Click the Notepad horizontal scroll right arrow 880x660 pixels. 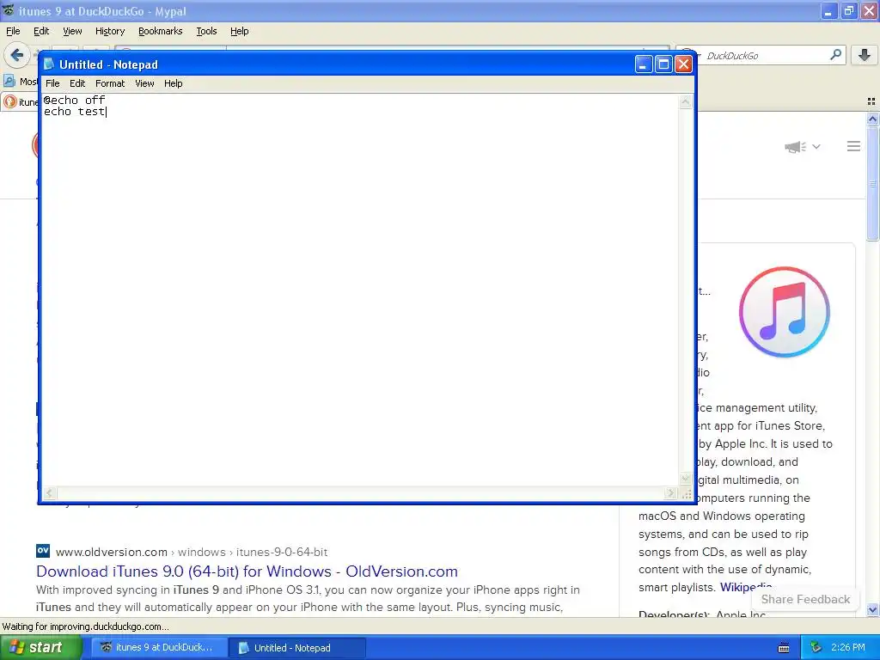click(670, 493)
